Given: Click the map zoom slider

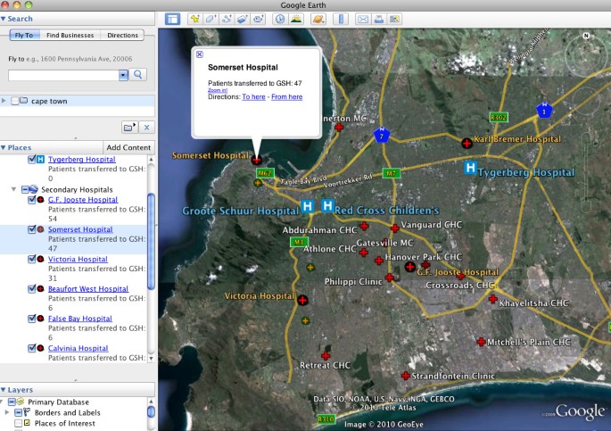Looking at the screenshot, I should click(x=586, y=171).
